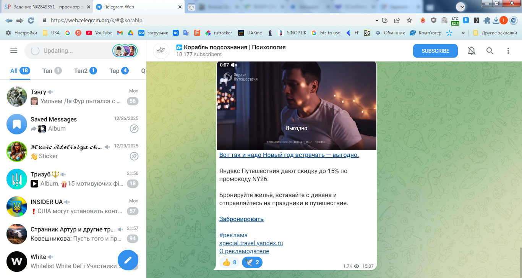Reload the page with the refresh icon
This screenshot has width=522, height=278.
pos(31,20)
